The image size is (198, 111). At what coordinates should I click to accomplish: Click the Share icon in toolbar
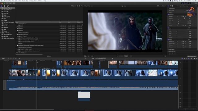pyautogui.click(x=196, y=3)
